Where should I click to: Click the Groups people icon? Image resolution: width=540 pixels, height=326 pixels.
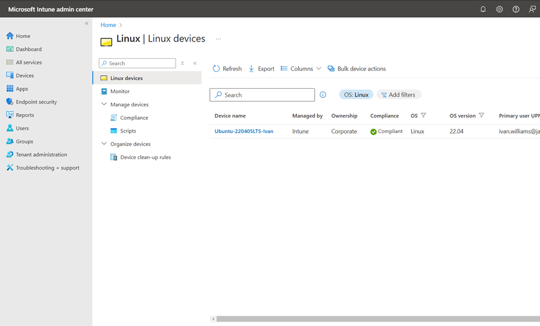tap(9, 141)
